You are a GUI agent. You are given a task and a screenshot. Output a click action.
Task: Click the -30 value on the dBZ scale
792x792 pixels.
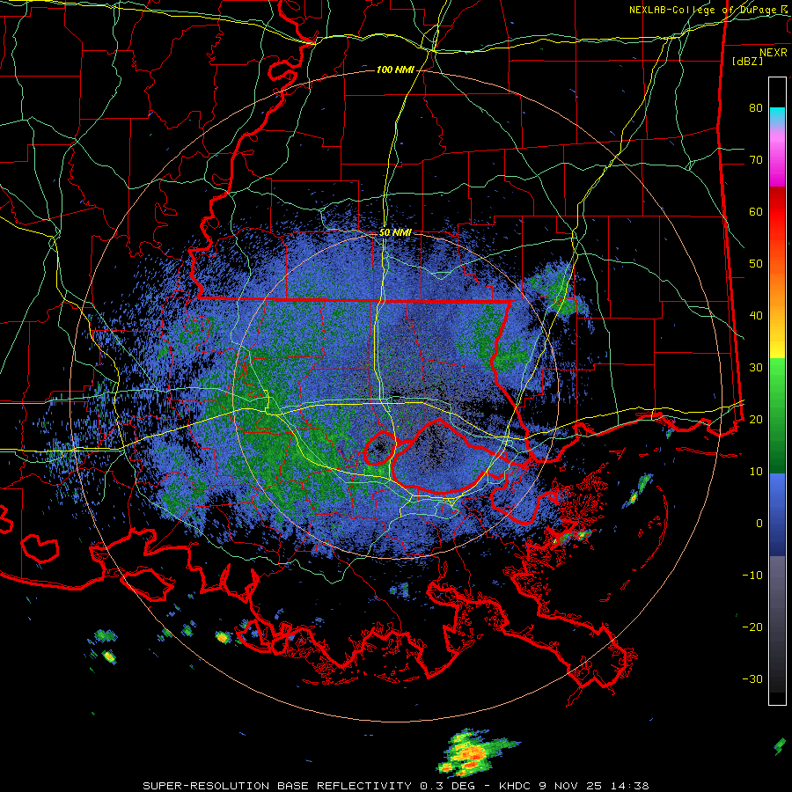point(752,678)
